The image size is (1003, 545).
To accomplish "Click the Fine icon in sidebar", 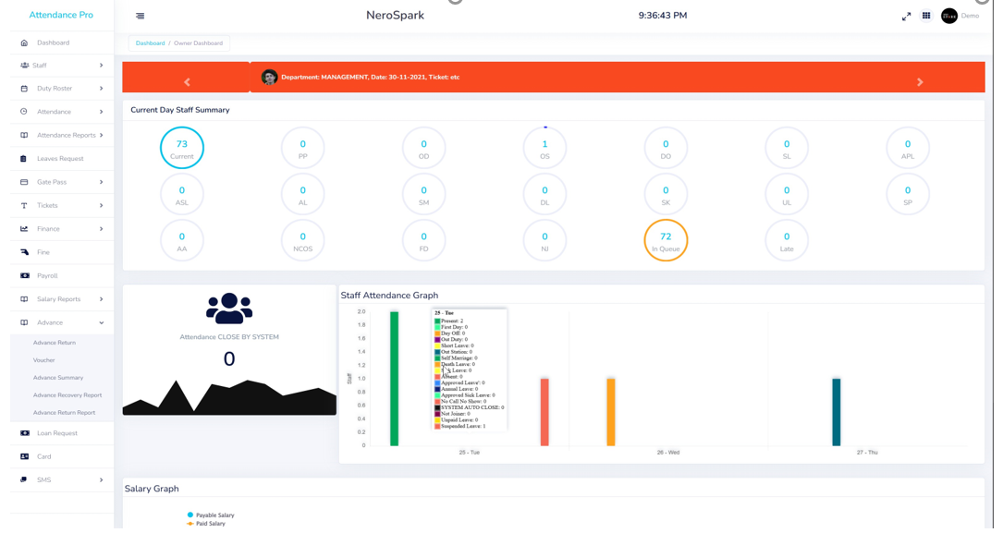I will (25, 252).
